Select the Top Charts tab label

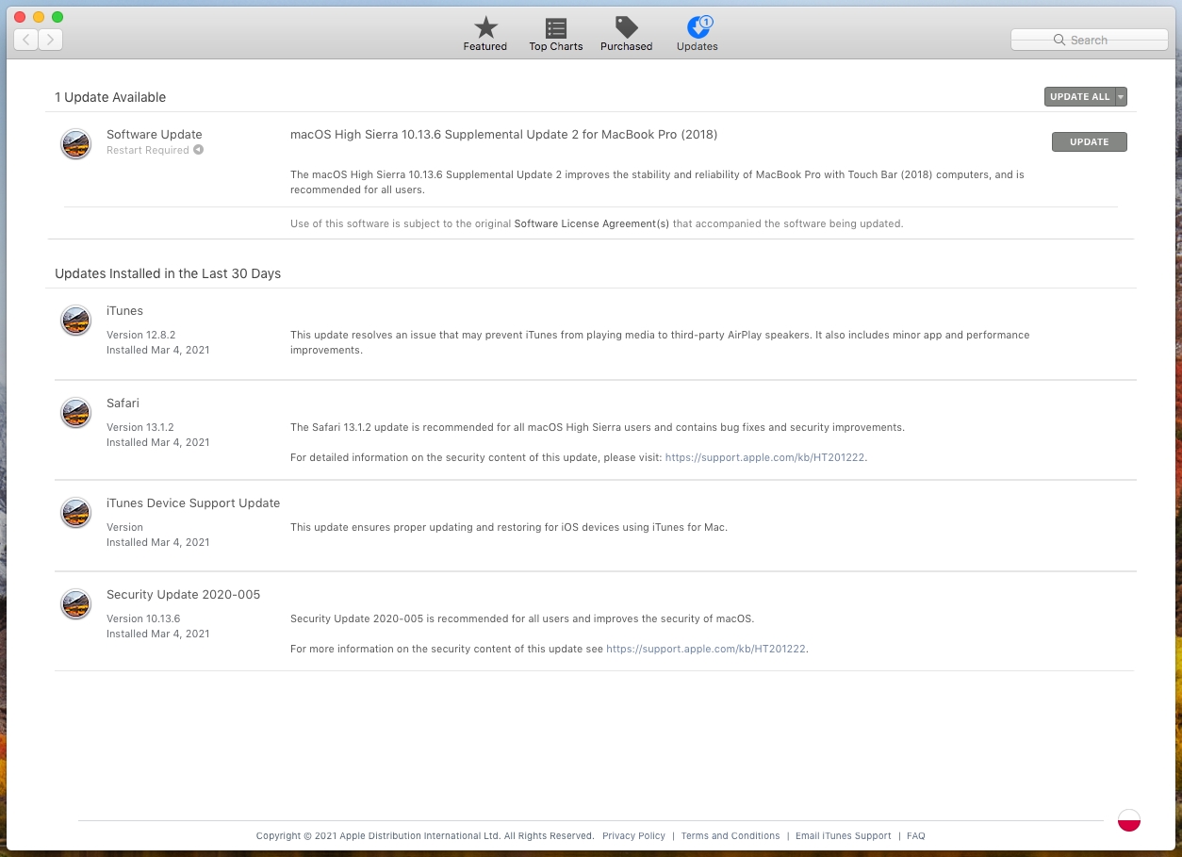point(556,46)
